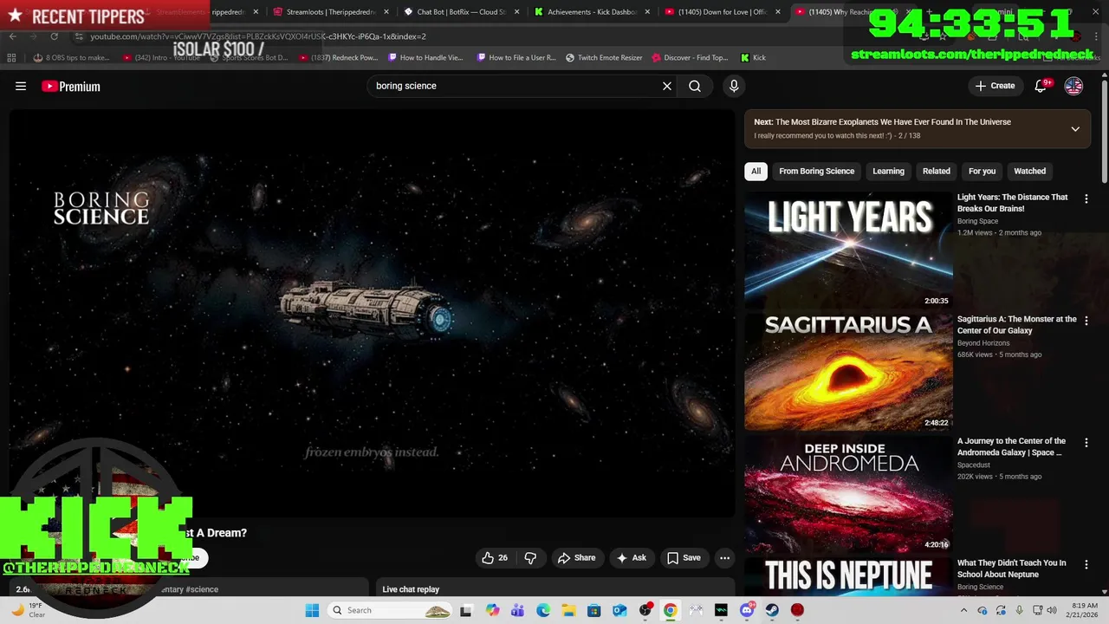The width and height of the screenshot is (1109, 624).
Task: Switch to Chrome via taskbar icon
Action: pos(670,610)
